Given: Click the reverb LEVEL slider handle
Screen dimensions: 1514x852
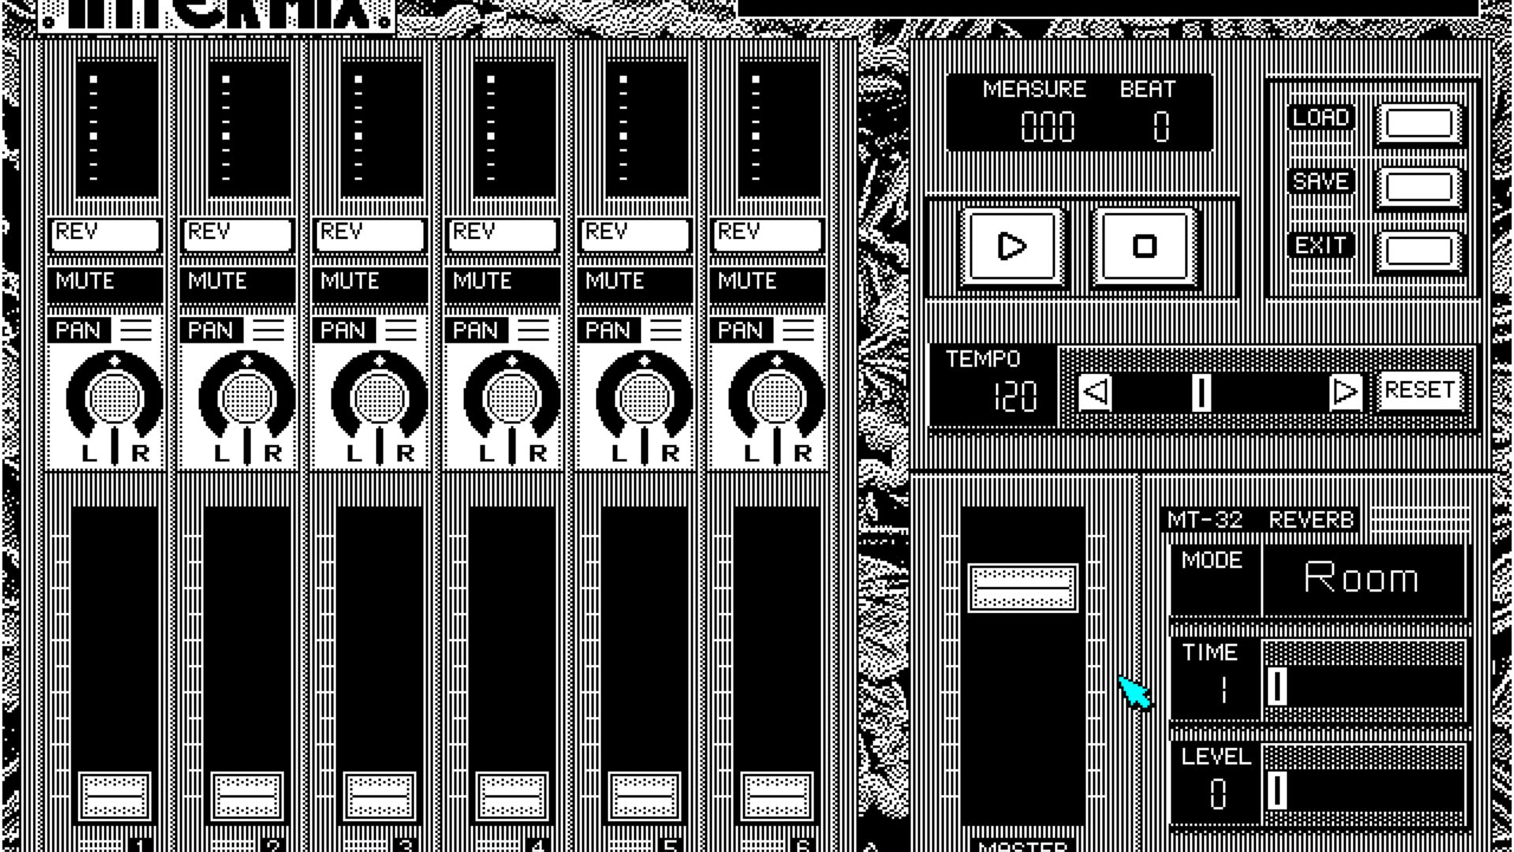Looking at the screenshot, I should (x=1277, y=790).
